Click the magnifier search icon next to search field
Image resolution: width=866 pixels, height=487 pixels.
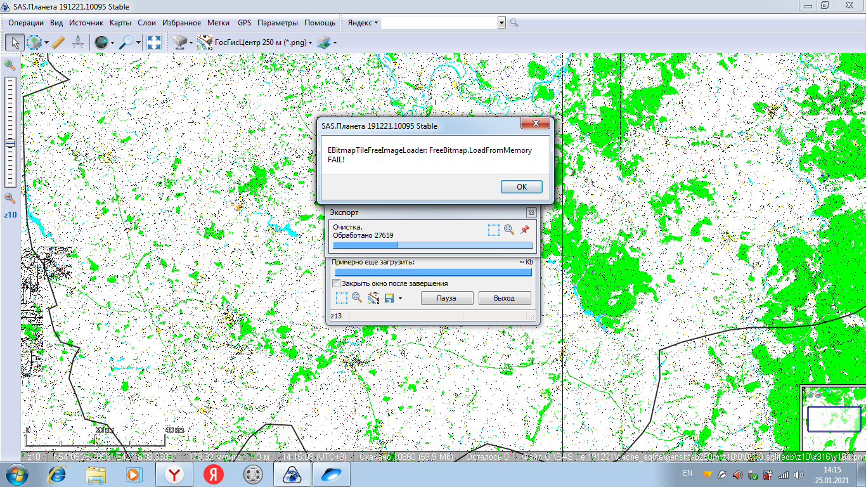514,23
